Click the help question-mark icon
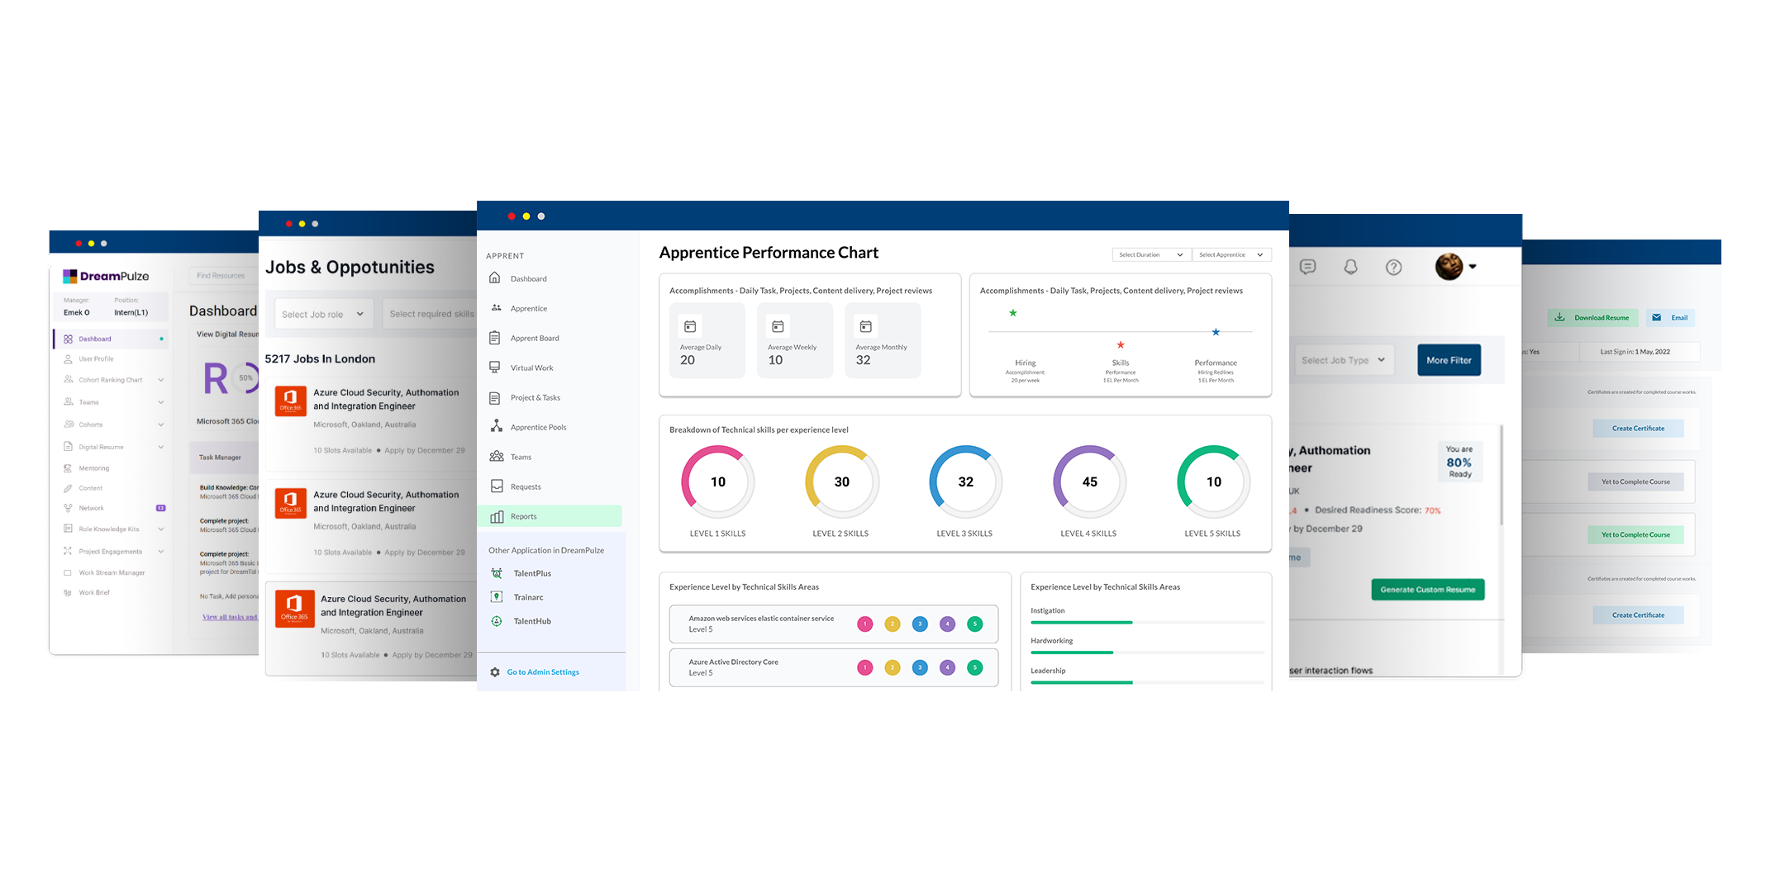1766x892 pixels. [x=1393, y=267]
